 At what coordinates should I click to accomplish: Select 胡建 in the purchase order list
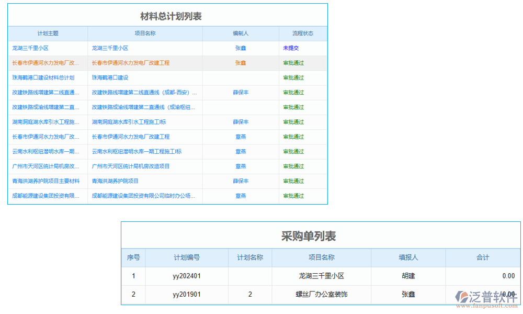tap(408, 276)
